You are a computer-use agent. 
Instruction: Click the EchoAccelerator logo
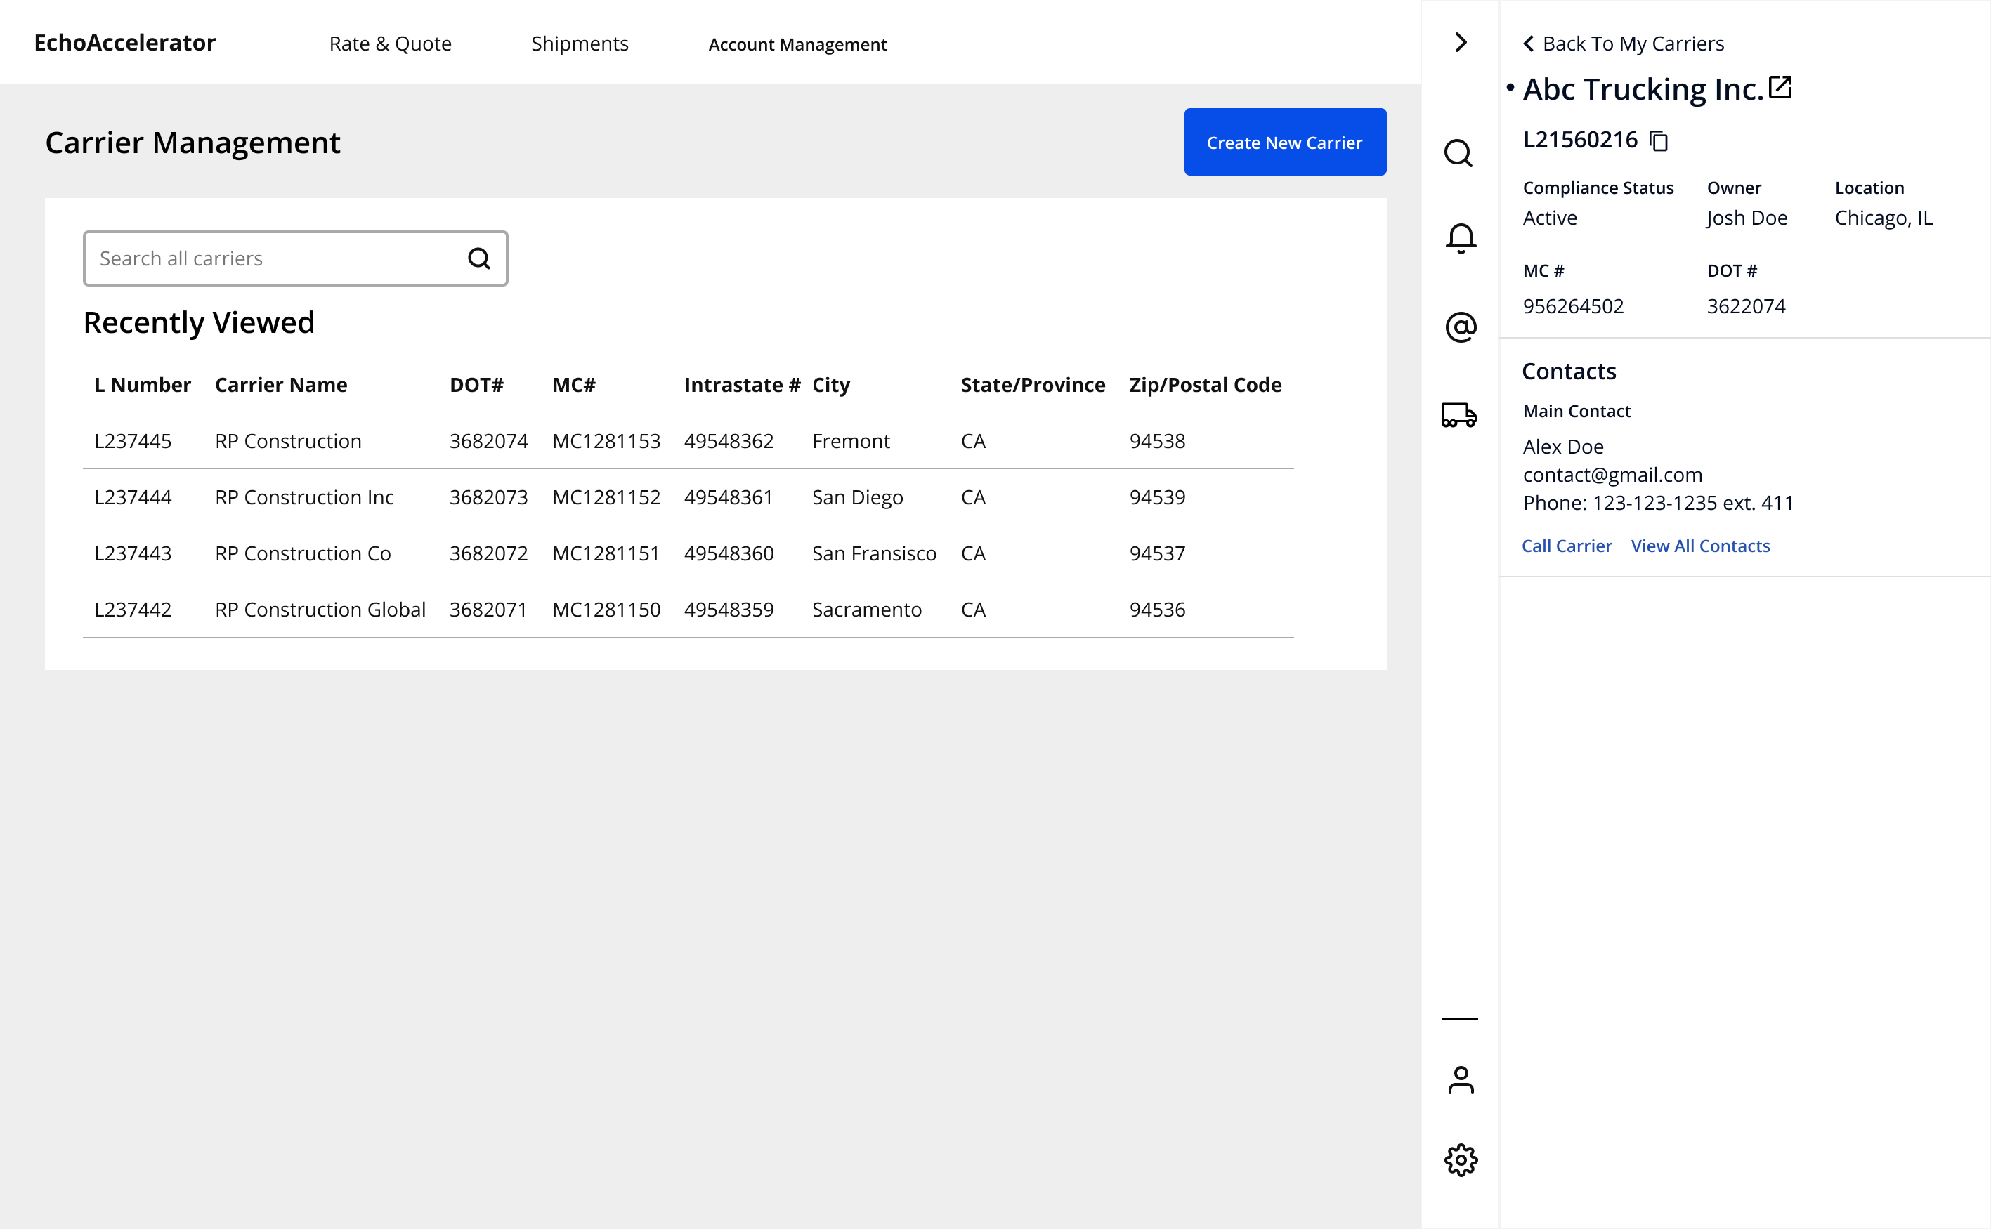point(125,42)
